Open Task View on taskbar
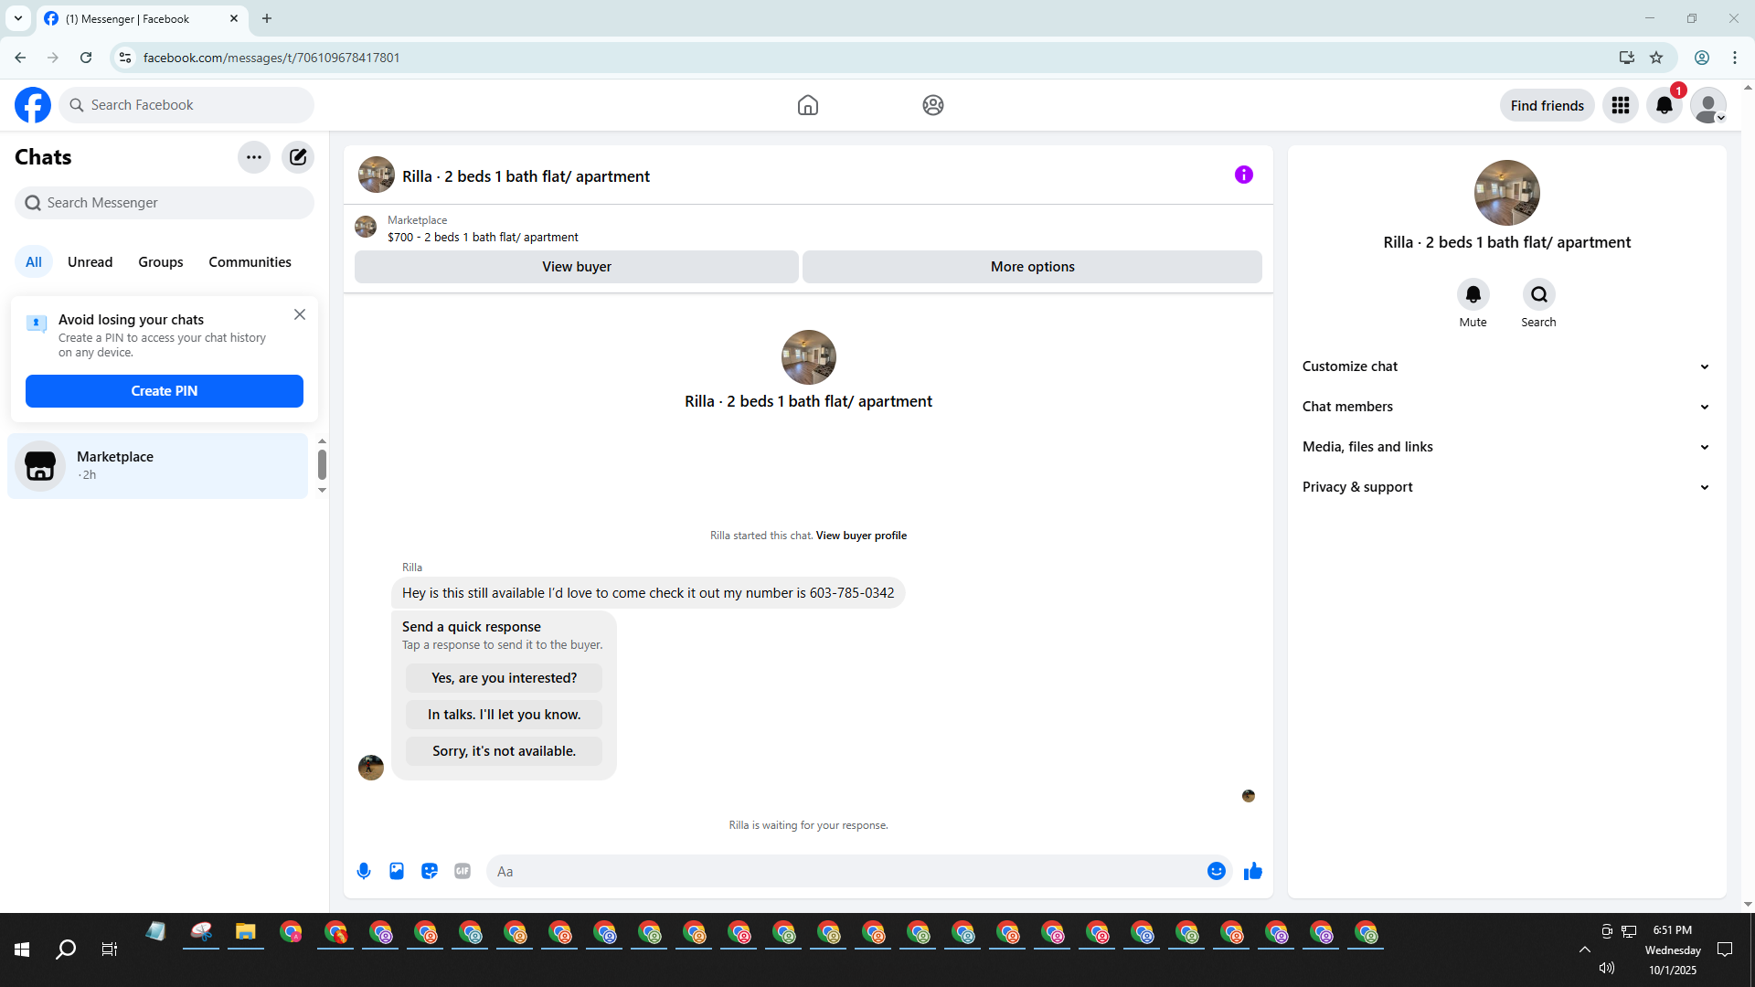The image size is (1755, 987). 110,950
